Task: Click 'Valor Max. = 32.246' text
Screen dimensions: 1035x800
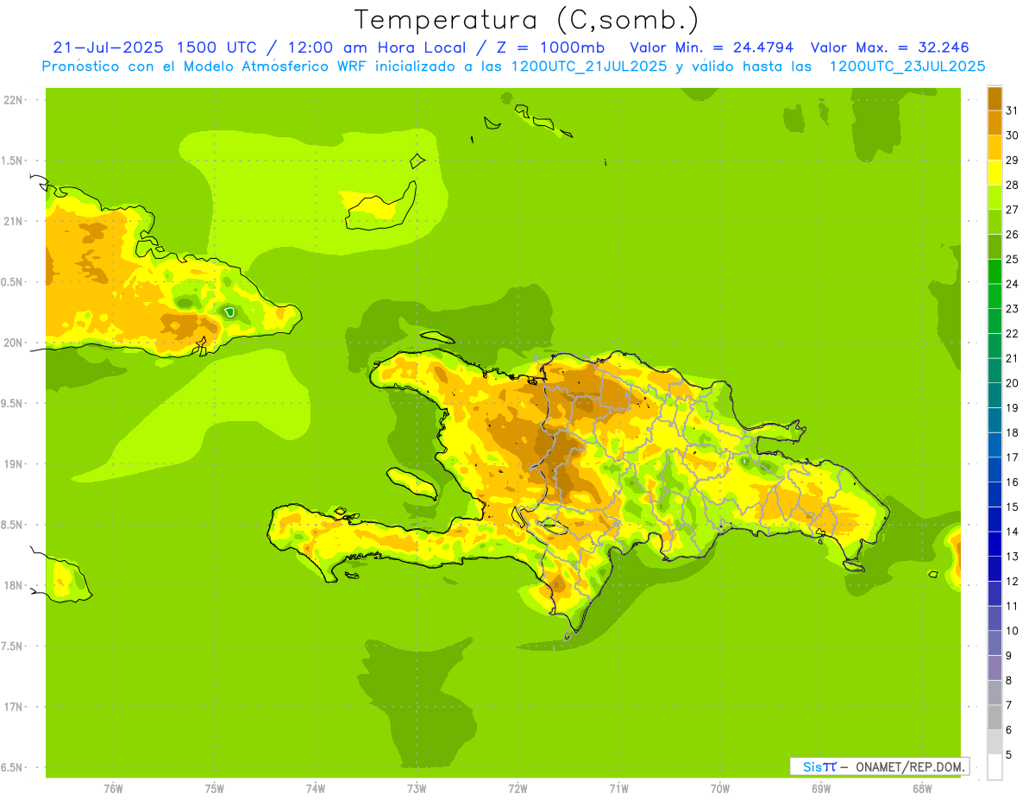Action: [890, 47]
